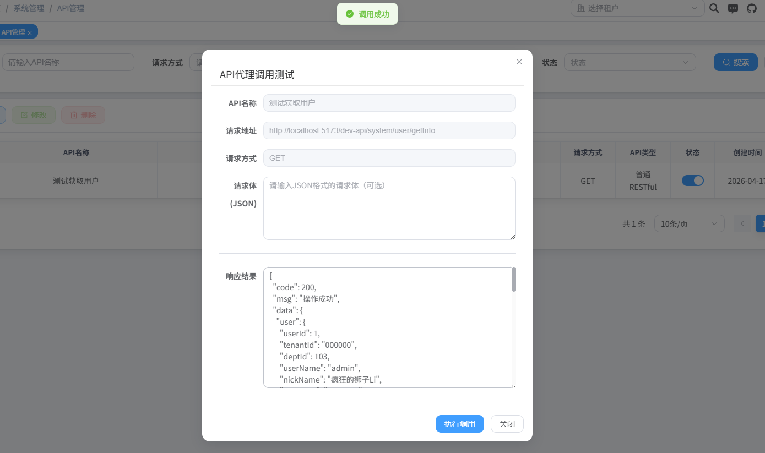The image size is (765, 453).
Task: Click the message/chat bubble icon in header
Action: (733, 8)
